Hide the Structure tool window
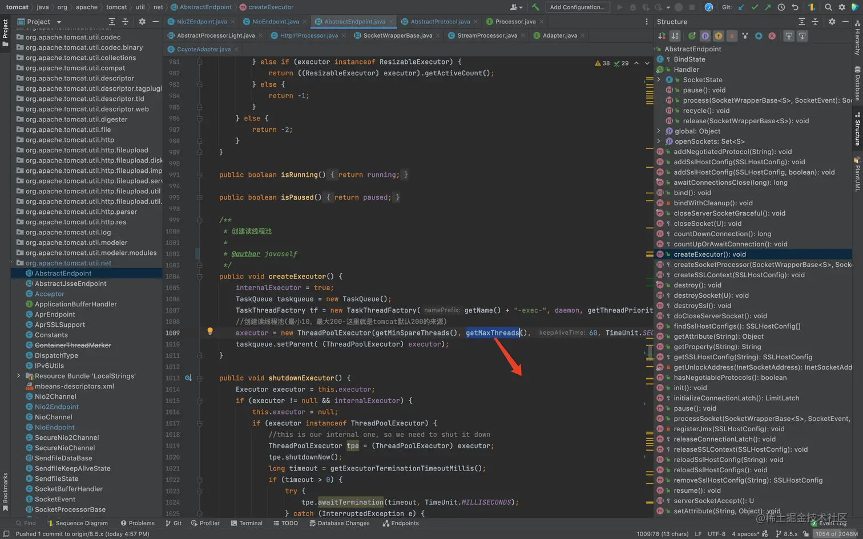 pos(845,22)
